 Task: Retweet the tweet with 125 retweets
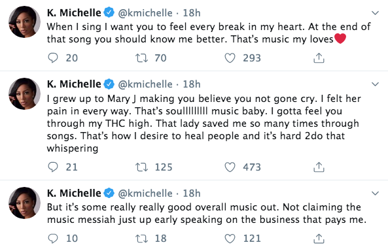(x=141, y=167)
